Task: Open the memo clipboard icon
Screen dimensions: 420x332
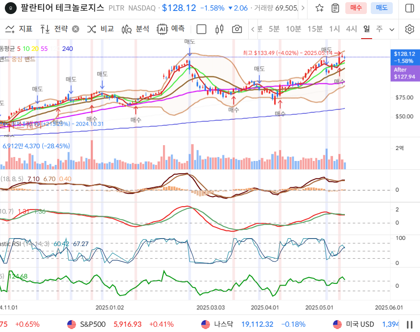Action: click(x=335, y=8)
